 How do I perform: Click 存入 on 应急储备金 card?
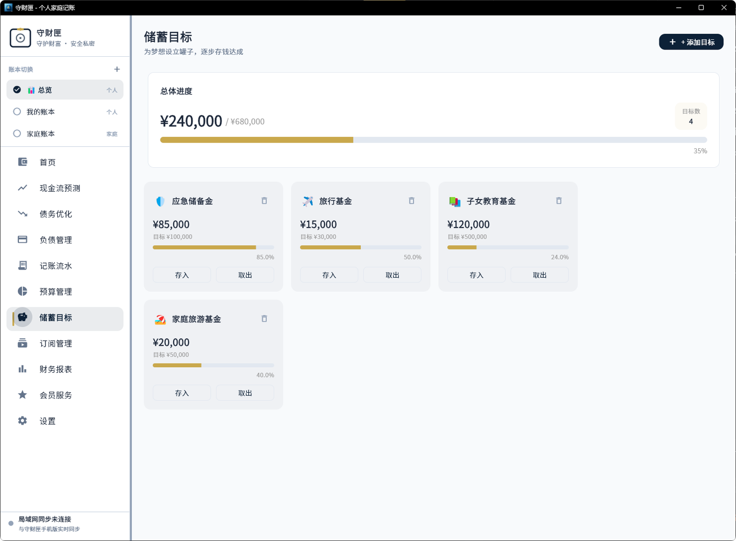182,275
